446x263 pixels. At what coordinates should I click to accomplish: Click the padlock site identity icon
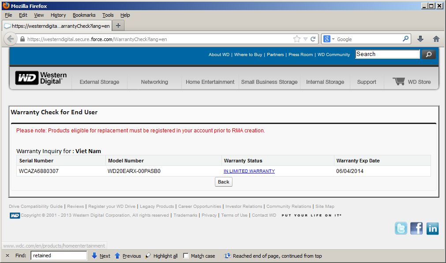point(22,39)
